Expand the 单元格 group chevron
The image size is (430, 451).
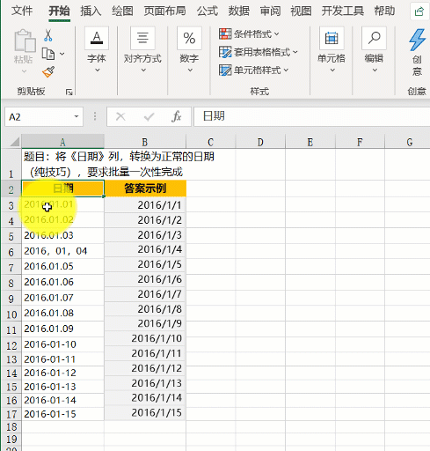click(332, 70)
